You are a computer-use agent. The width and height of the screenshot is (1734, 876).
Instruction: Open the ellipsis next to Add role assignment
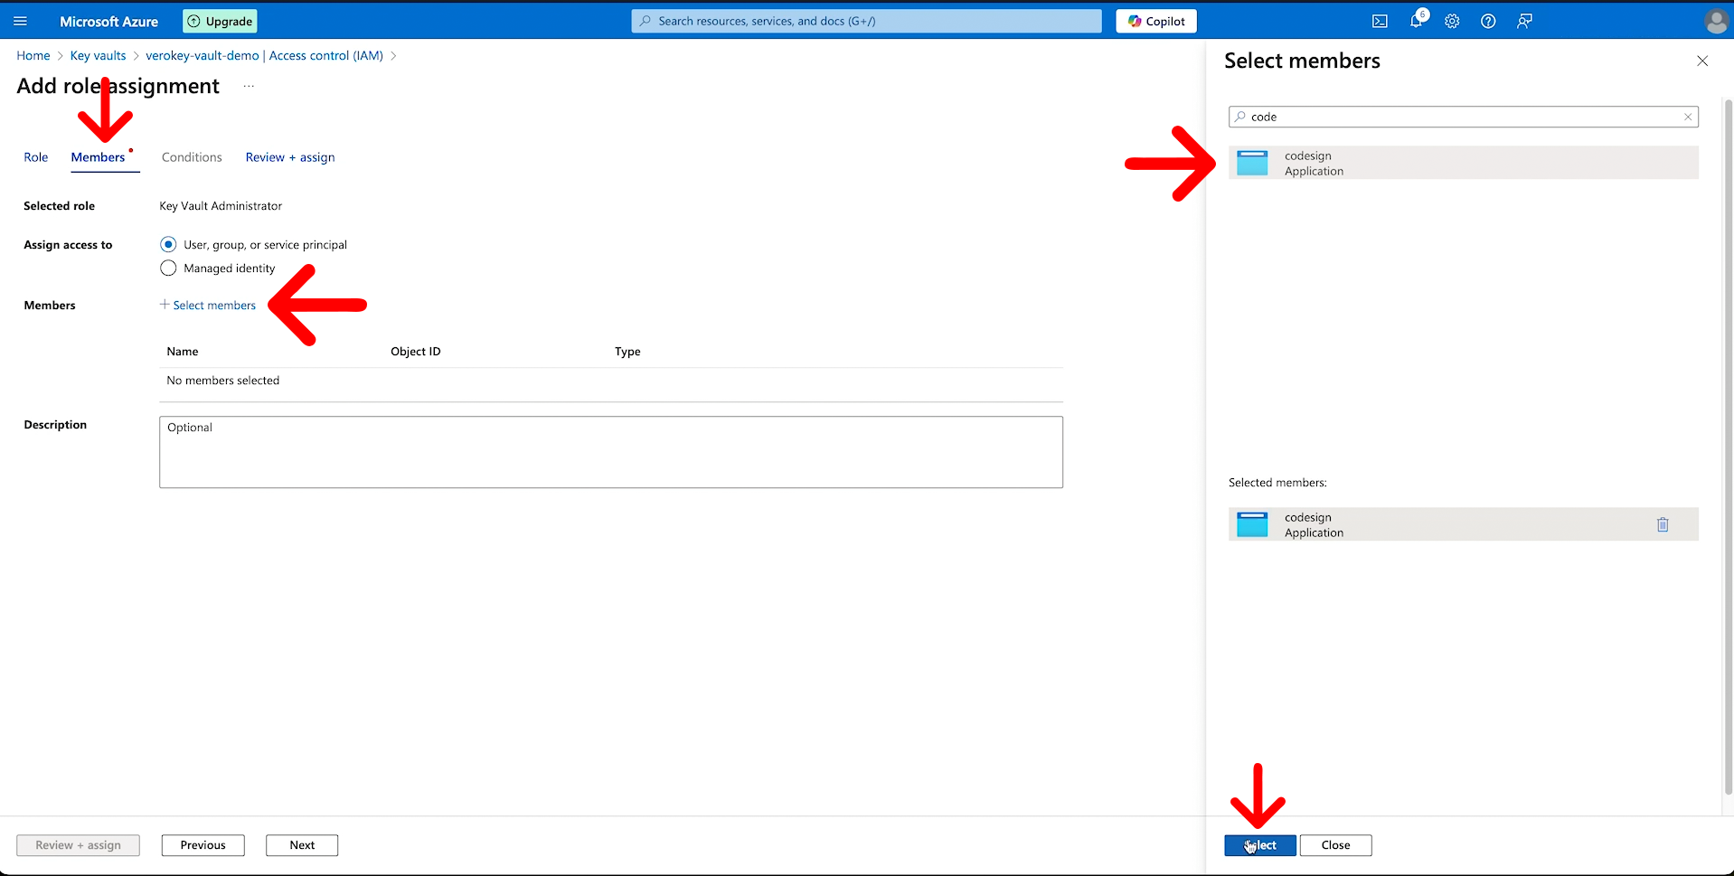[x=249, y=86]
